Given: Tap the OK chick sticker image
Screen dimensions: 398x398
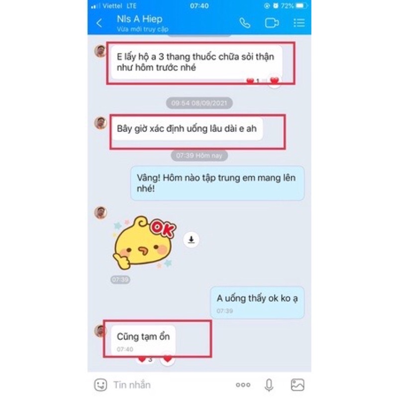Looking at the screenshot, I should (145, 242).
